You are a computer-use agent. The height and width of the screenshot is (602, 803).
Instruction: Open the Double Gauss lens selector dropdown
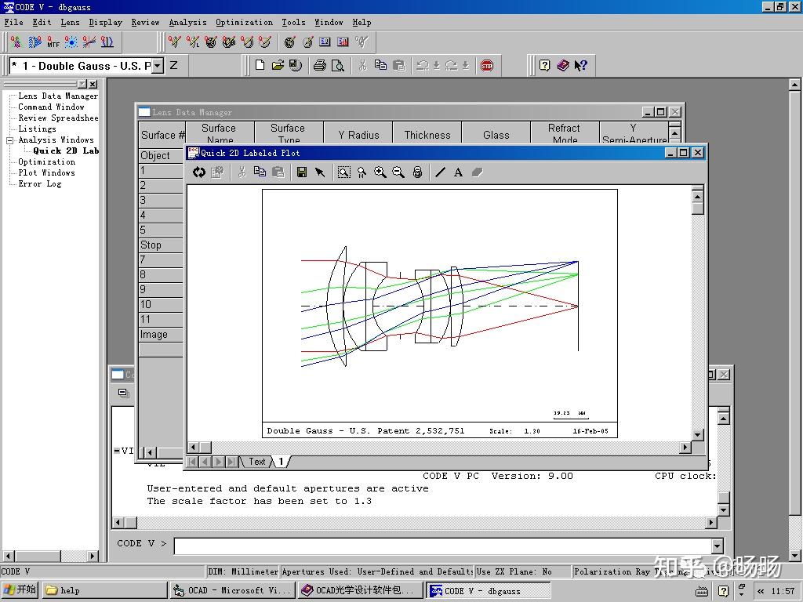click(x=158, y=66)
